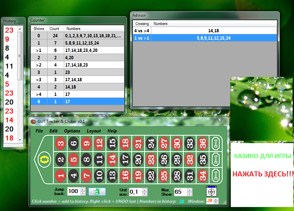This screenshot has width=294, height=211.
Task: Click the Numbers column header in Advisor
Action: click(214, 24)
